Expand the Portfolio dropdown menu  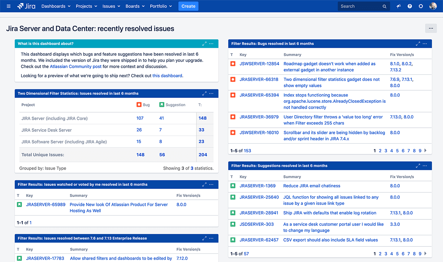point(161,6)
